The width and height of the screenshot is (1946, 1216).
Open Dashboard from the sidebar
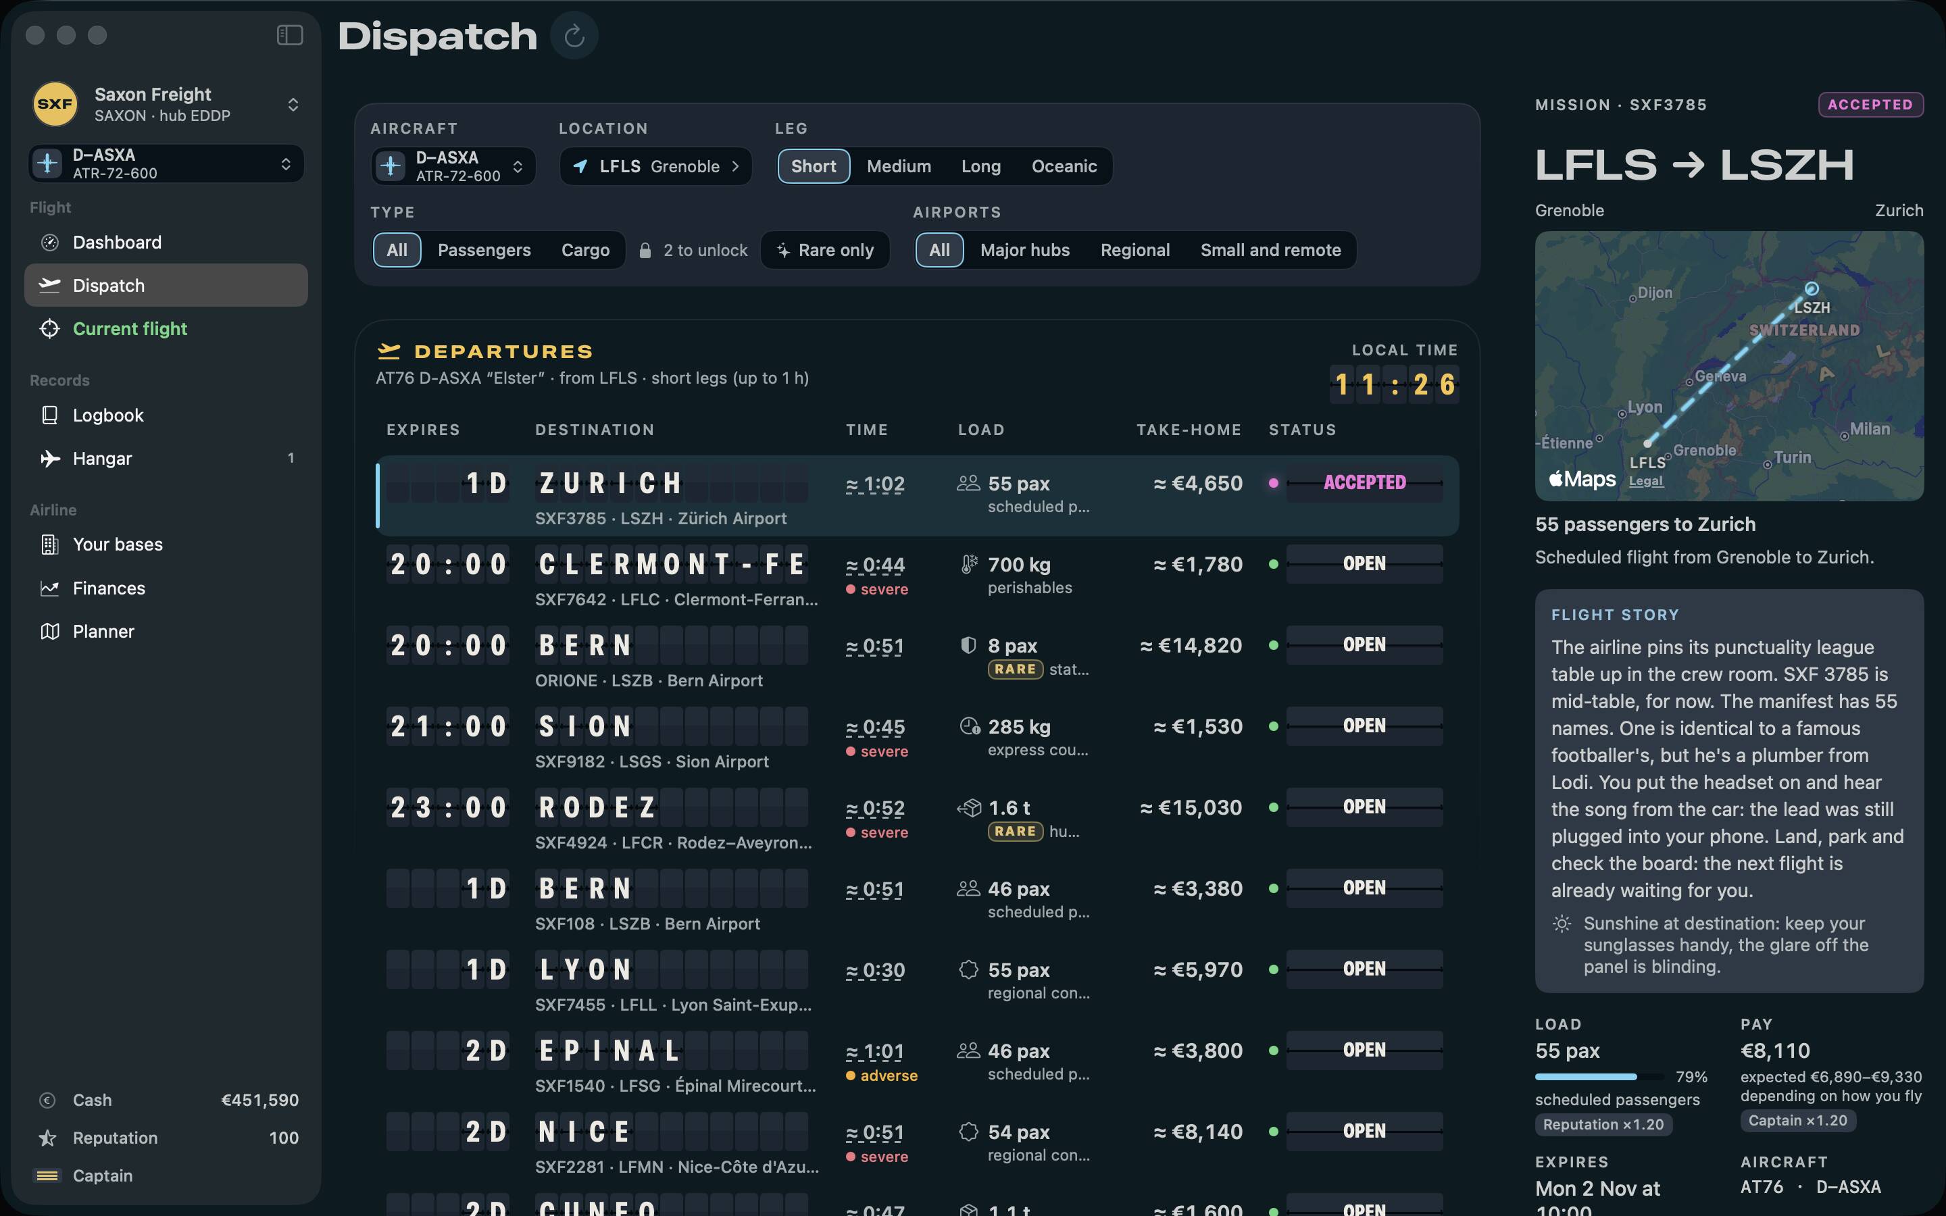[x=166, y=242]
